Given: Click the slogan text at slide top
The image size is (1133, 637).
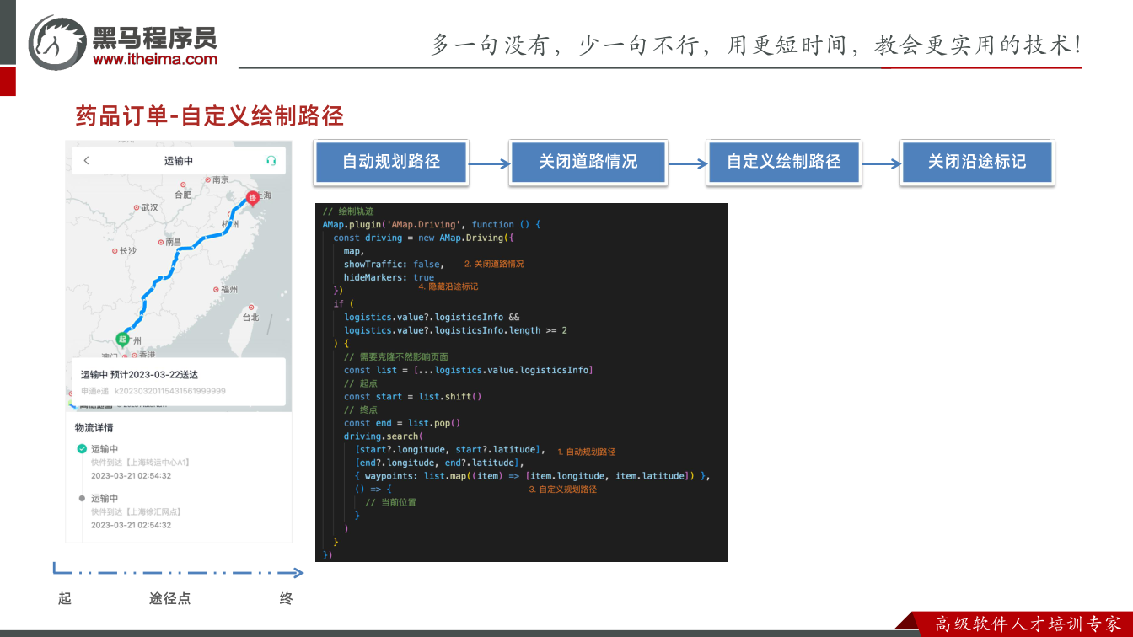Looking at the screenshot, I should pyautogui.click(x=756, y=45).
